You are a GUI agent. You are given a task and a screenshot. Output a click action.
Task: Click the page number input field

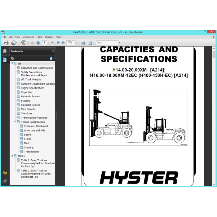pos(44,43)
